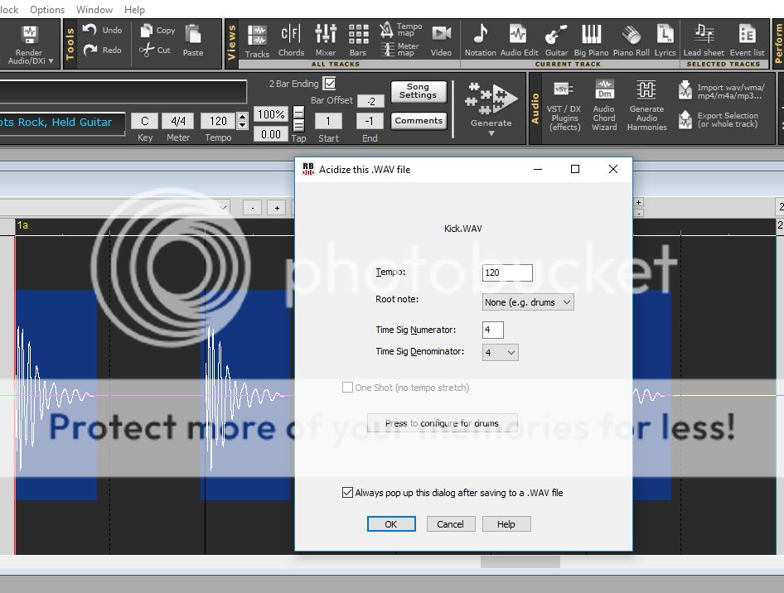
Task: Toggle the 2 Bar Ending checkbox
Action: [x=330, y=83]
